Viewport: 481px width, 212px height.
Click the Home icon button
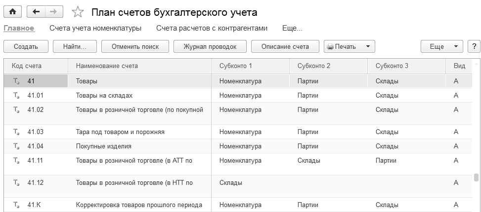(x=12, y=12)
